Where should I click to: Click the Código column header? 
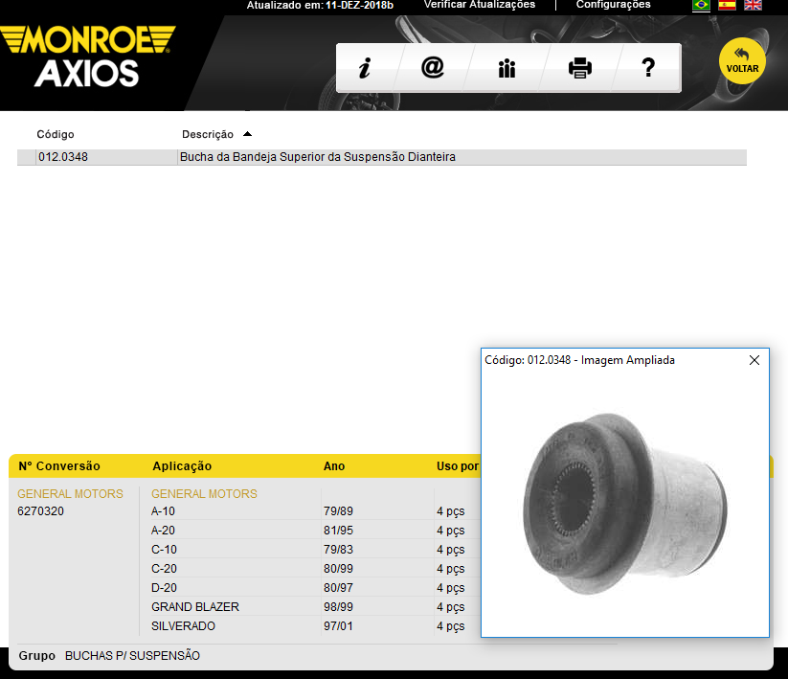[x=56, y=134]
